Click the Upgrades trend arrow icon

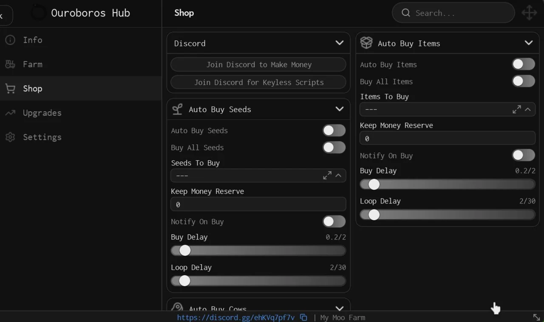[x=10, y=113]
